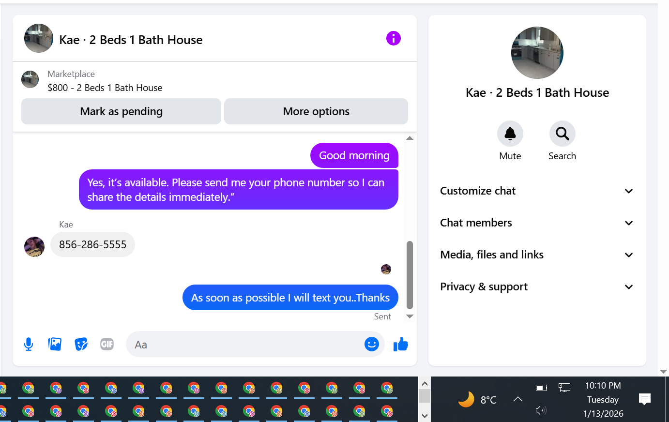The width and height of the screenshot is (669, 422).
Task: Click chat scrollbar down arrow
Action: point(410,316)
